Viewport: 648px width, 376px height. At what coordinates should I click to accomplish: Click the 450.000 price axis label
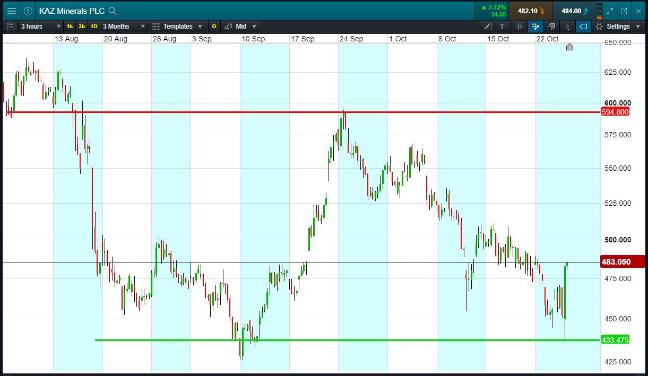tap(617, 319)
